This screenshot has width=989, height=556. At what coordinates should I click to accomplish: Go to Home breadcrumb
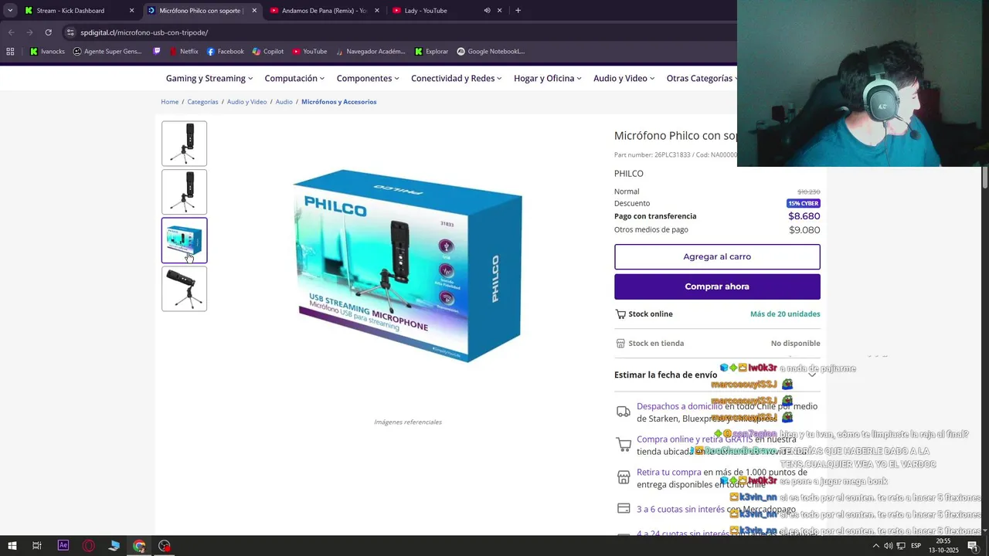[x=170, y=102]
